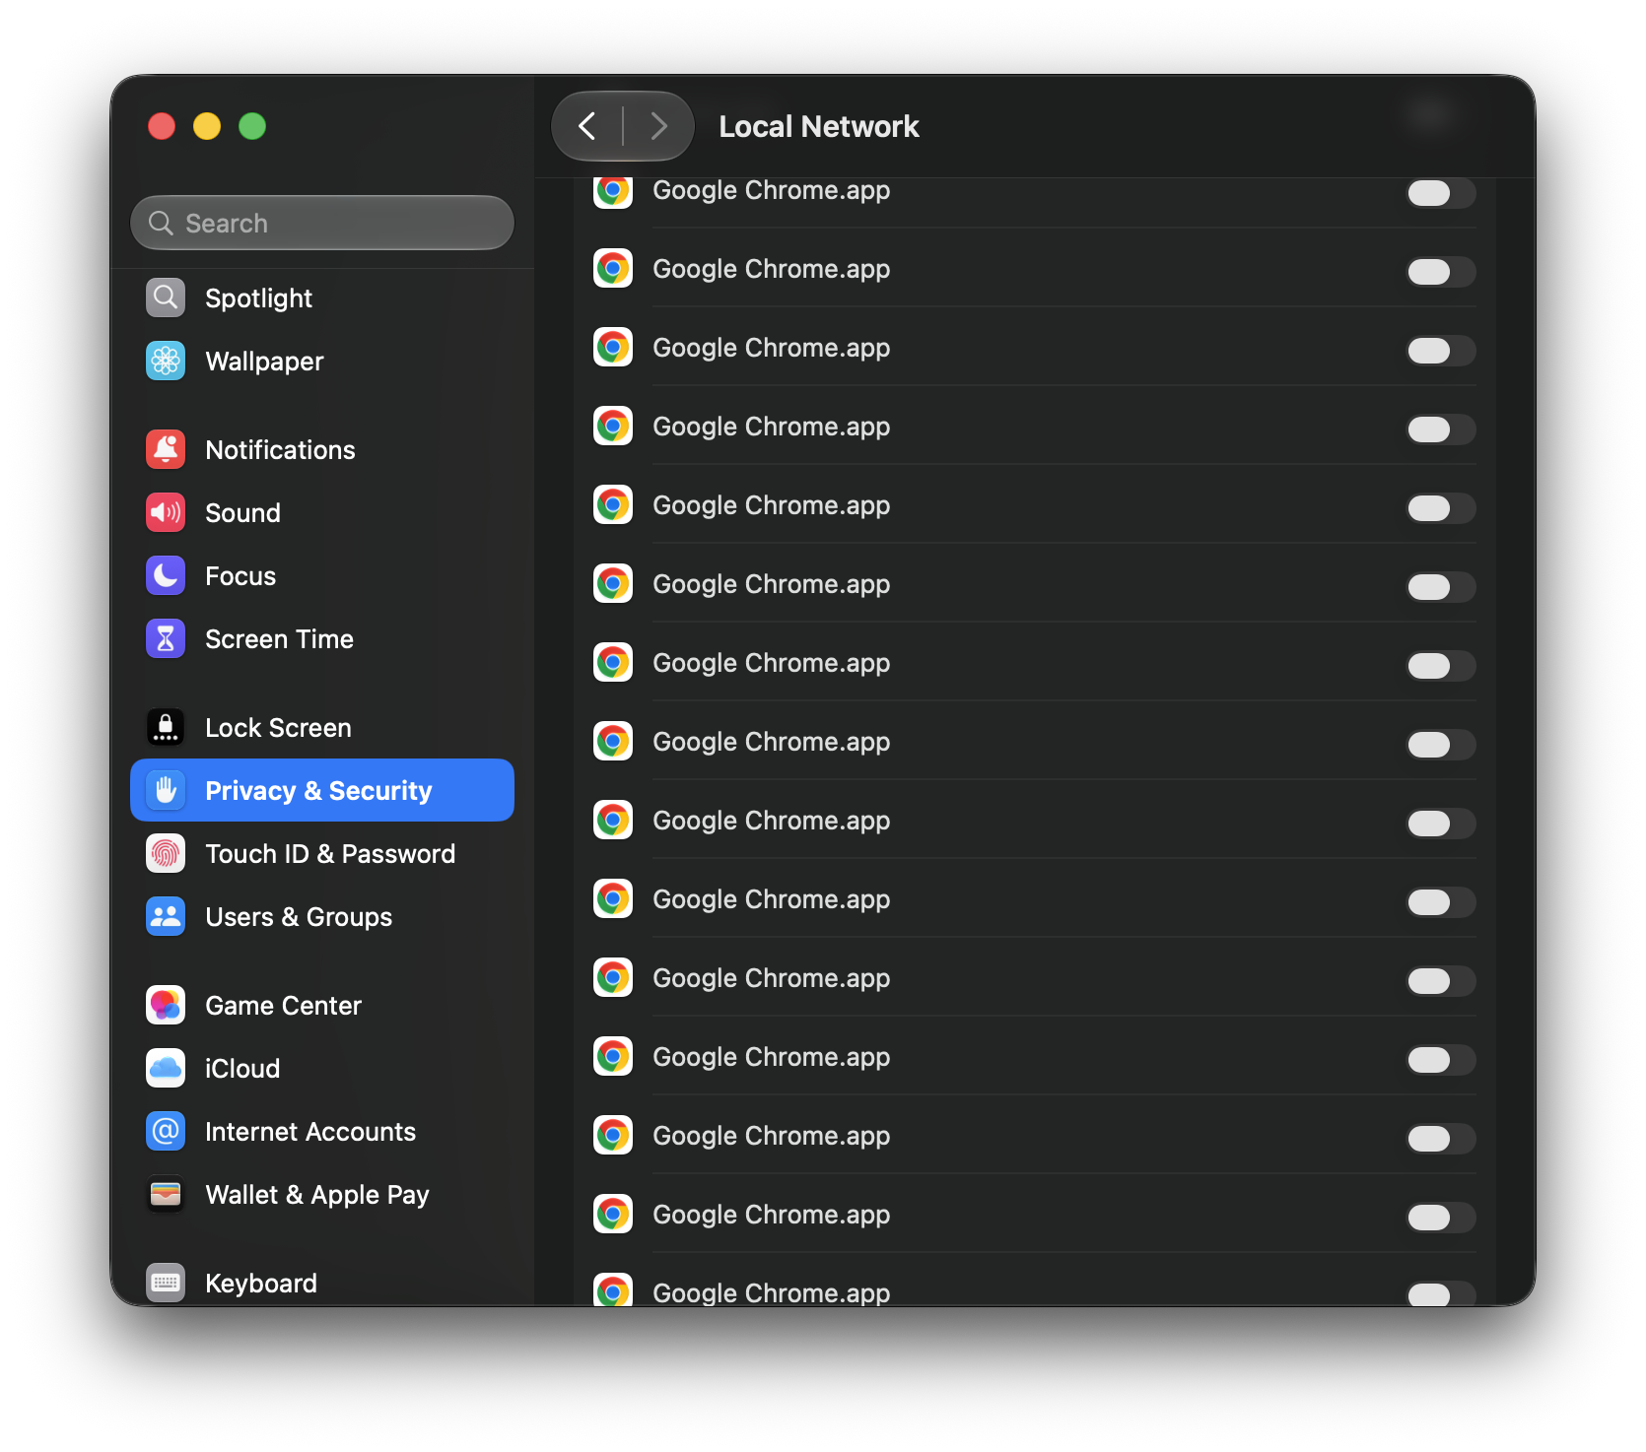Viewport: 1646px width, 1452px height.
Task: Select the red Notifications bell icon
Action: (x=166, y=449)
